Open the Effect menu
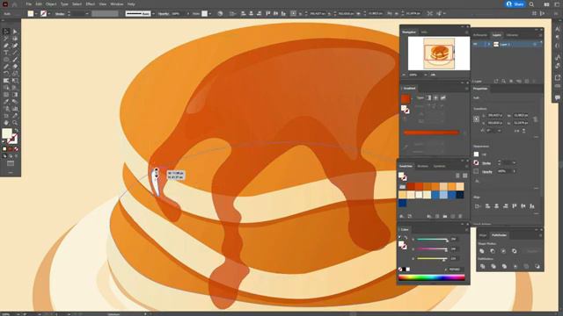This screenshot has width=563, height=316. (90, 4)
